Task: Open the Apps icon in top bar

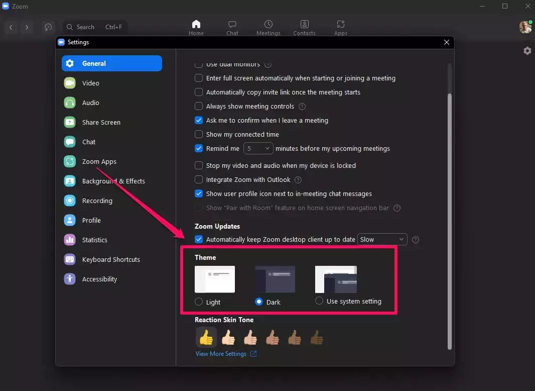Action: (x=341, y=24)
